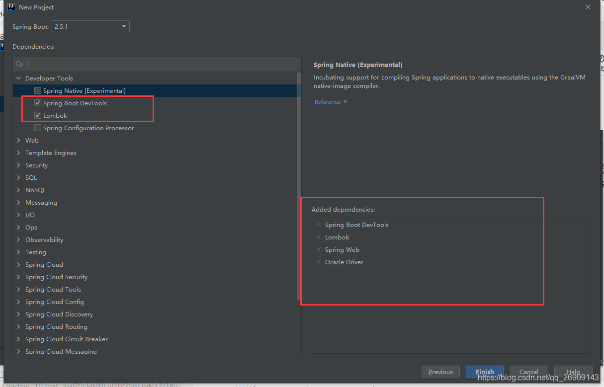Expand the SQL category
Viewport: 604px width, 387px height.
(x=19, y=177)
